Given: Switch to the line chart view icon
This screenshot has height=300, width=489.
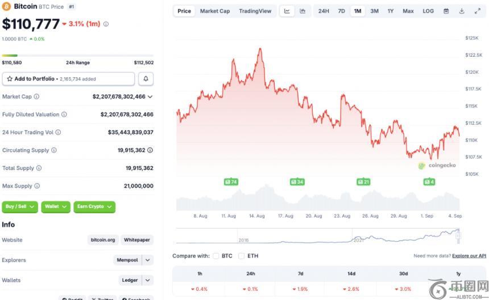Looking at the screenshot, I should pos(287,11).
